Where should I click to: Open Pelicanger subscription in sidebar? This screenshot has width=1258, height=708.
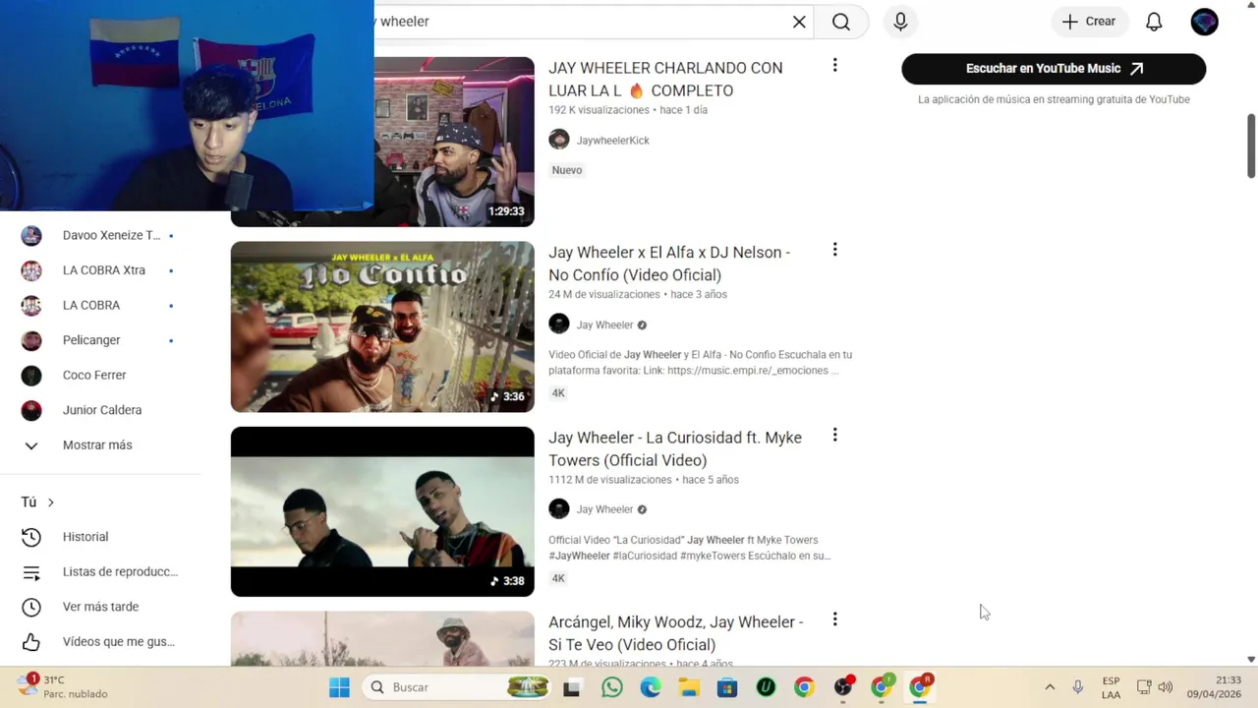point(101,340)
